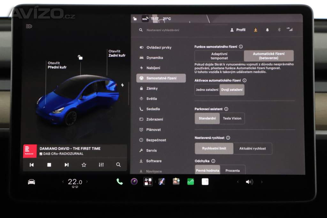Open the audio equalizer settings

point(101,165)
